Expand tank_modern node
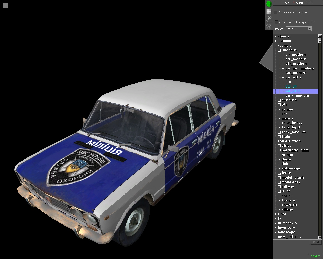The image size is (323, 259). (283, 96)
